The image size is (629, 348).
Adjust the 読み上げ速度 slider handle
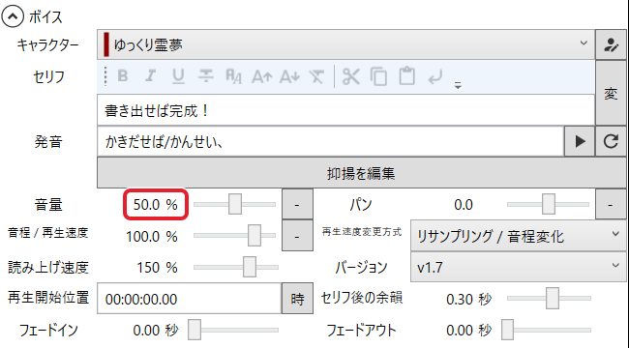point(250,267)
